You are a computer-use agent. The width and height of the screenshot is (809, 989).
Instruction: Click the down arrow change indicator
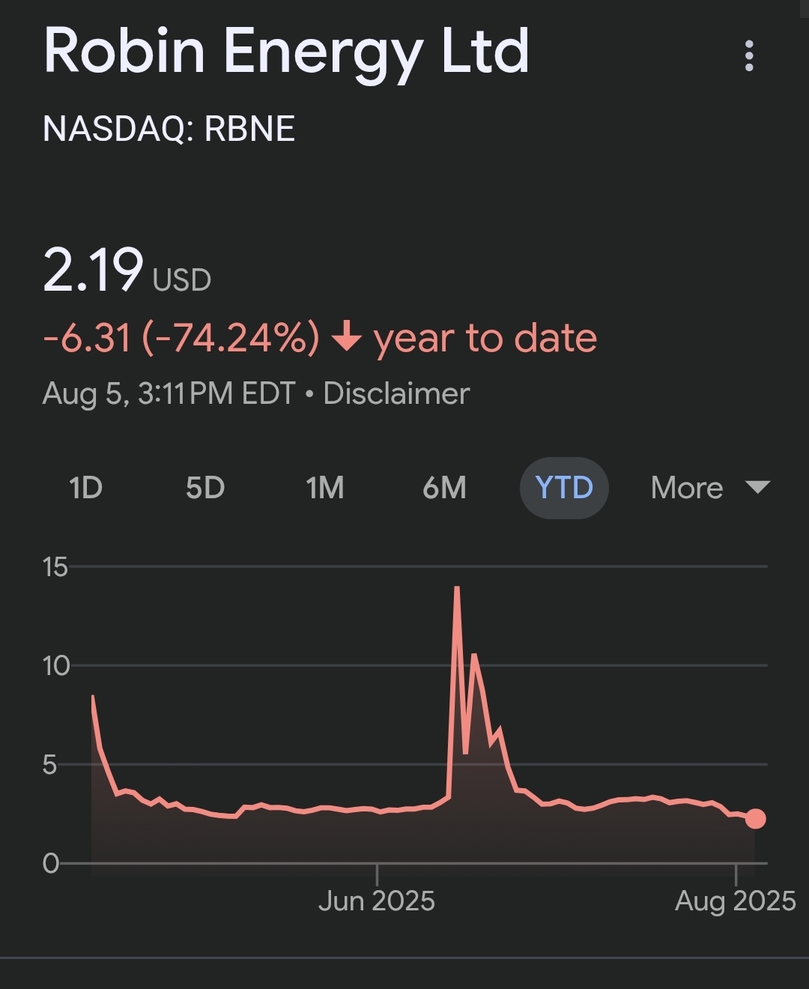[x=346, y=338]
